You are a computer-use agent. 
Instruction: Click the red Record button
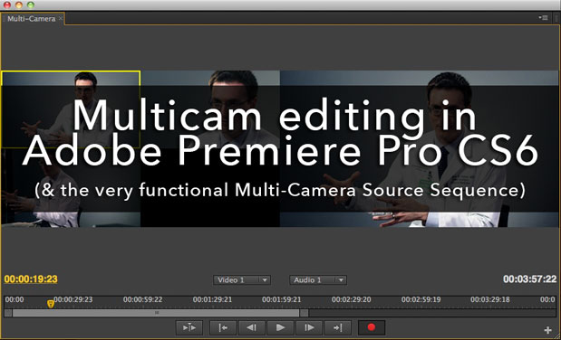pyautogui.click(x=372, y=327)
